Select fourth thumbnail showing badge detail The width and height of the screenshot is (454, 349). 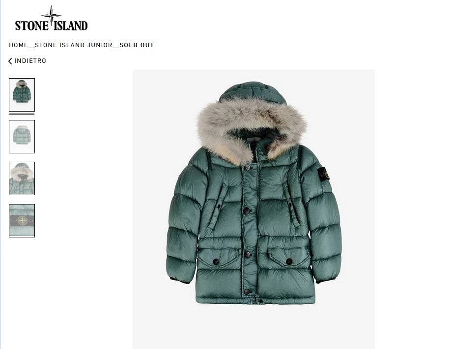(x=22, y=221)
